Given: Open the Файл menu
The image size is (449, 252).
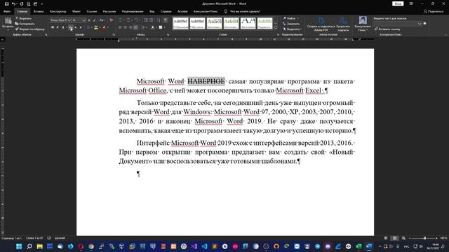Looking at the screenshot, I should pyautogui.click(x=7, y=11).
